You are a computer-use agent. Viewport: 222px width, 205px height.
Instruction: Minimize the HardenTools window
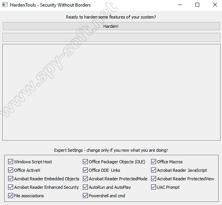coord(180,5)
